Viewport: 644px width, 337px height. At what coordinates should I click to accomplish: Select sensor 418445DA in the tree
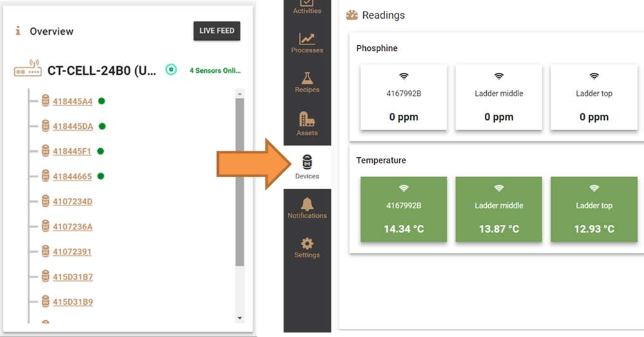coord(72,126)
